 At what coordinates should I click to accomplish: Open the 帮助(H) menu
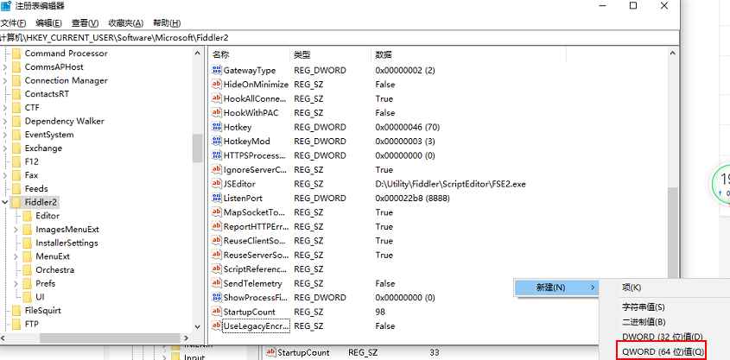(x=167, y=22)
